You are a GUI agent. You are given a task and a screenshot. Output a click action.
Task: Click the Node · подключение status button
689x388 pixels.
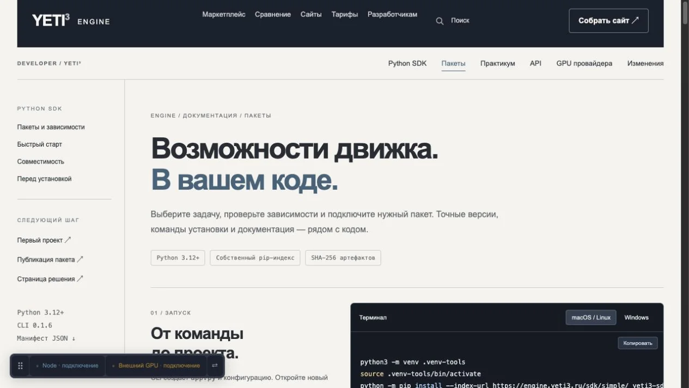pos(67,366)
